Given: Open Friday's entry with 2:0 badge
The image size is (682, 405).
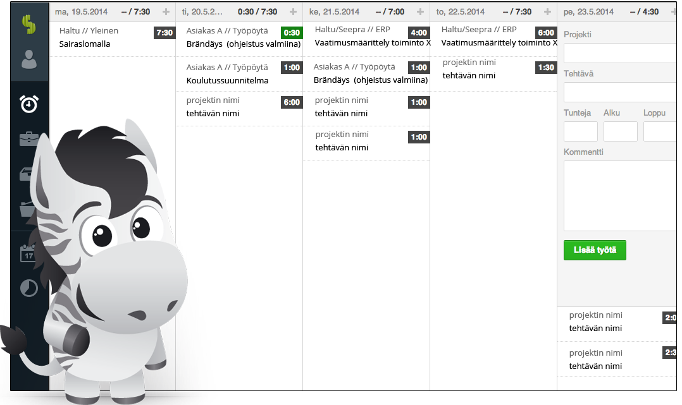Looking at the screenshot, I should 617,323.
